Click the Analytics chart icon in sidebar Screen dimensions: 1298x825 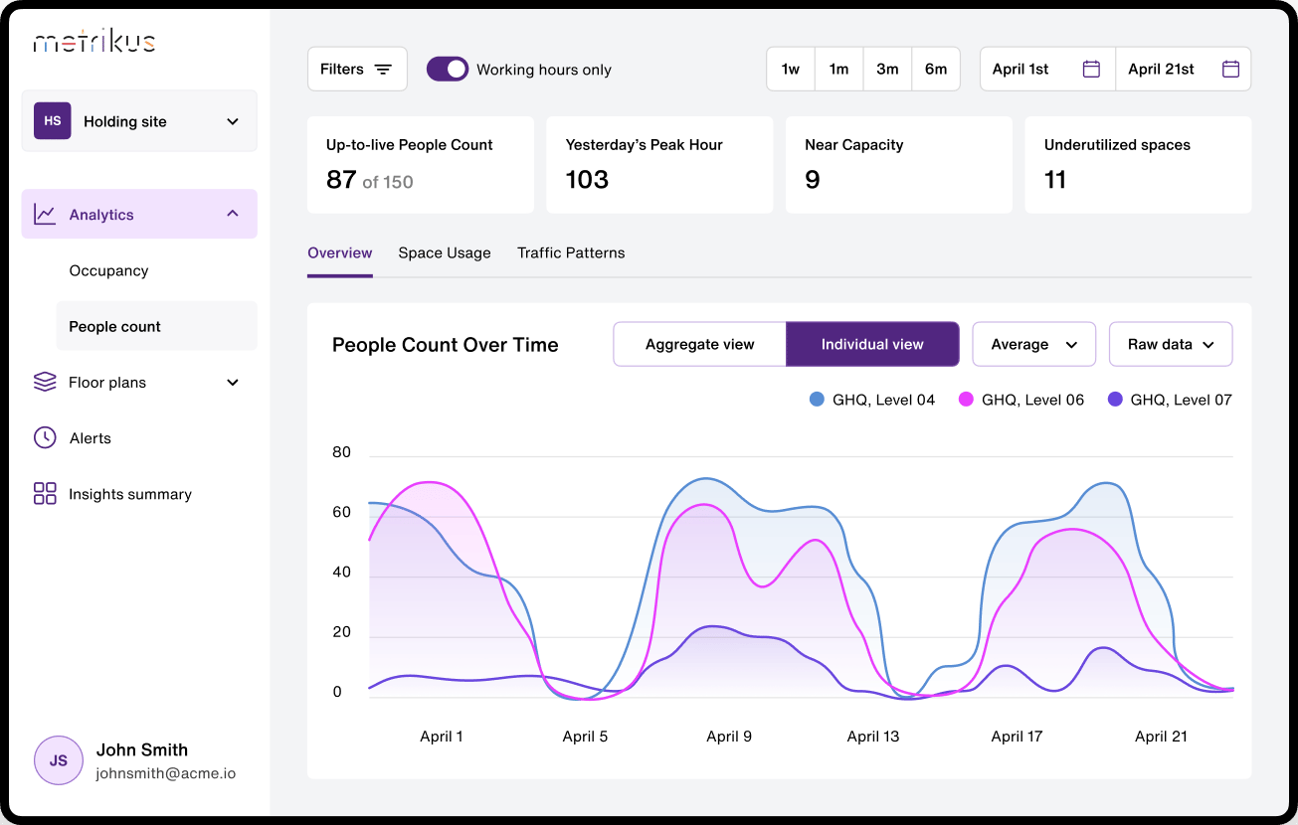45,215
